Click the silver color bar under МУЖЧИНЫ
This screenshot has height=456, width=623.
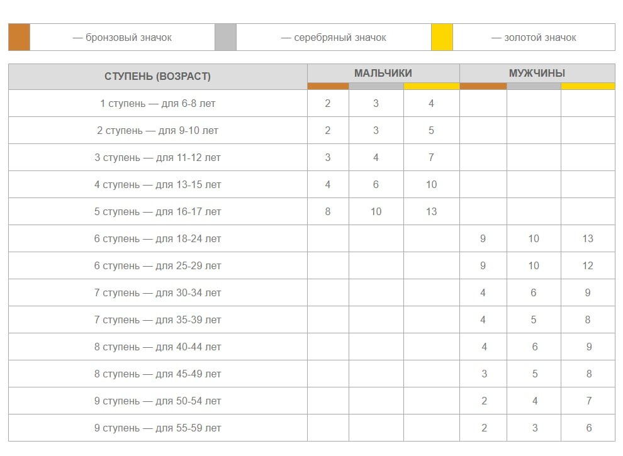tap(534, 86)
